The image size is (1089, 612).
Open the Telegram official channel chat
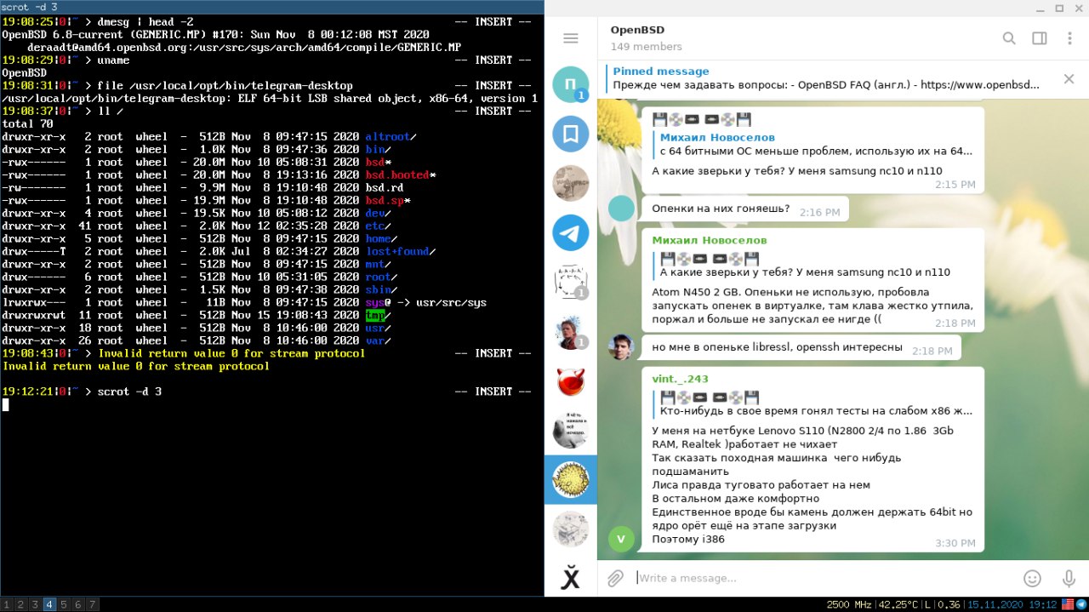(571, 232)
